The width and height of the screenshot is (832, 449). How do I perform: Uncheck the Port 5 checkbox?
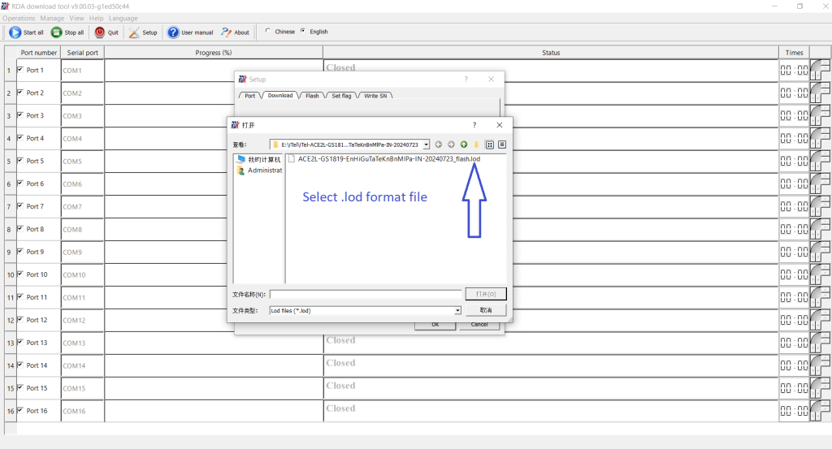[x=20, y=161]
